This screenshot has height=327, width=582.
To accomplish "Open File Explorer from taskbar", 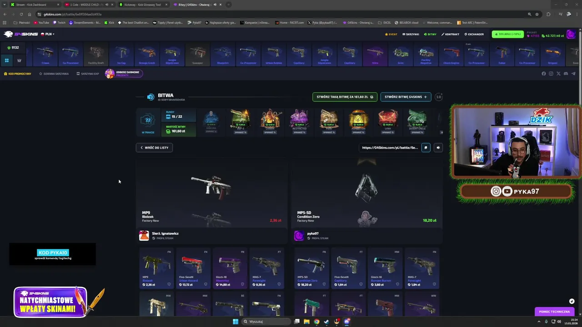I will [306, 322].
